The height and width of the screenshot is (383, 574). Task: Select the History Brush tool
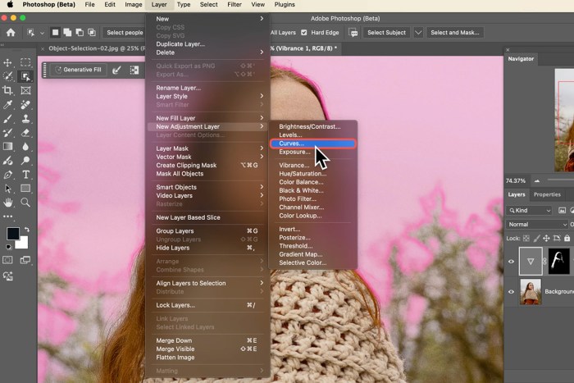click(x=7, y=133)
